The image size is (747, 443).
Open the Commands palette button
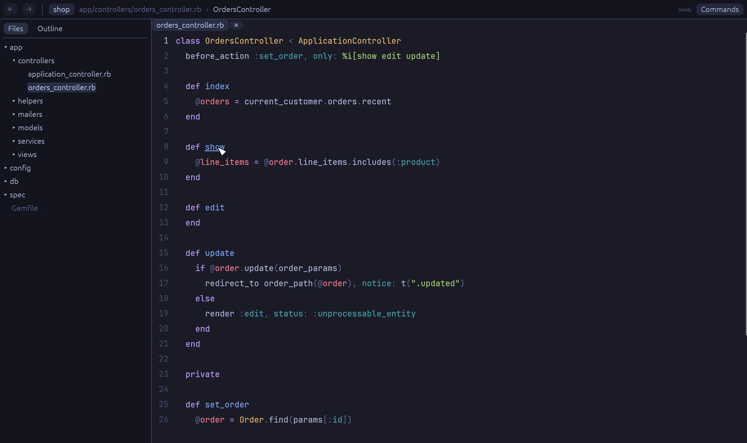pyautogui.click(x=720, y=9)
